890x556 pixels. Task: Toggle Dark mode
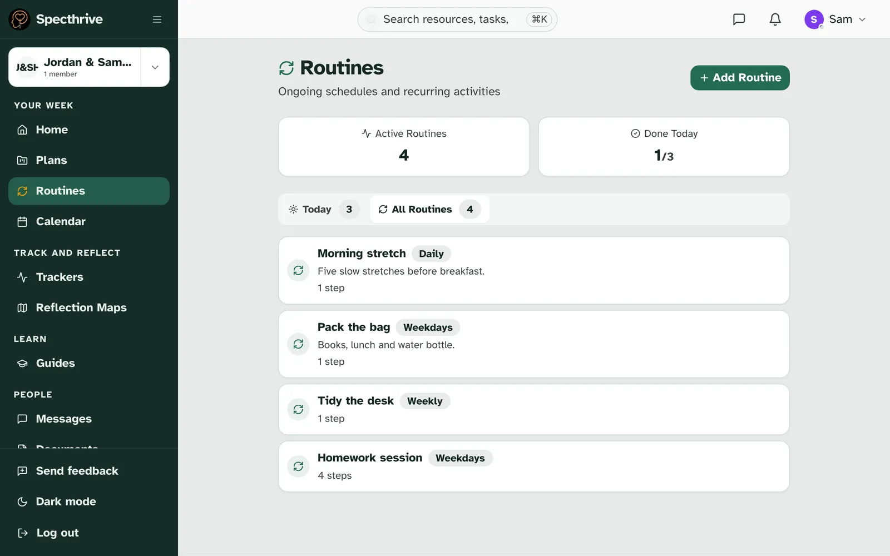click(x=89, y=502)
